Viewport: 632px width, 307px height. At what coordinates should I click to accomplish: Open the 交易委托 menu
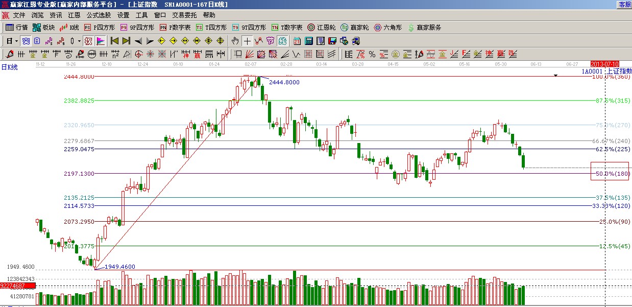click(184, 15)
